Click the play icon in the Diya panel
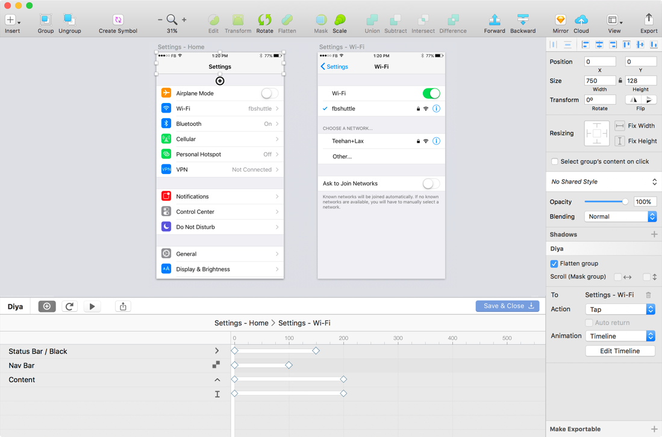Viewport: 662px width, 437px height. pos(92,306)
